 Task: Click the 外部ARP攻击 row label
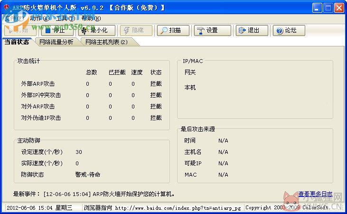click(x=38, y=84)
